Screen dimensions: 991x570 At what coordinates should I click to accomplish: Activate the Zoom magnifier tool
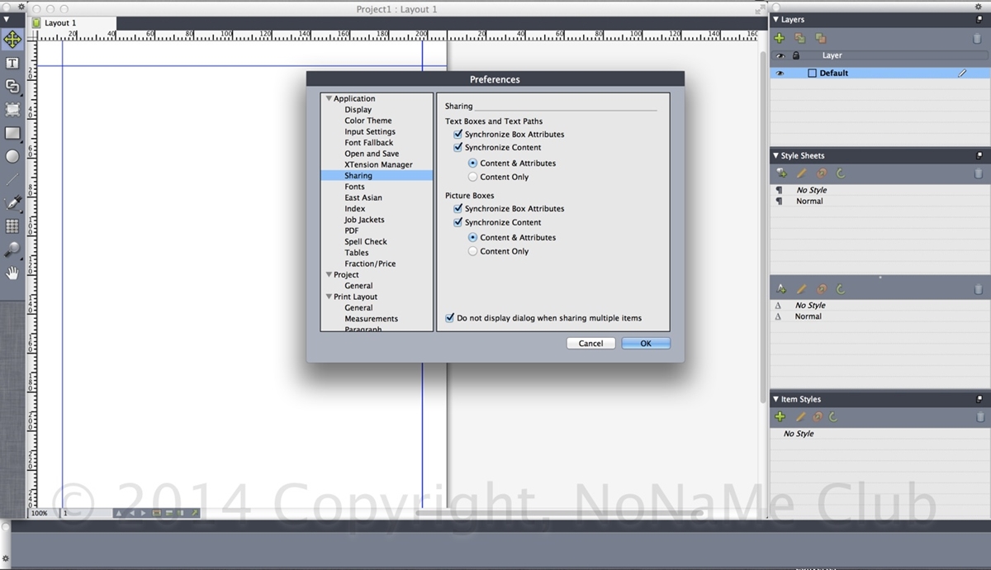(12, 249)
